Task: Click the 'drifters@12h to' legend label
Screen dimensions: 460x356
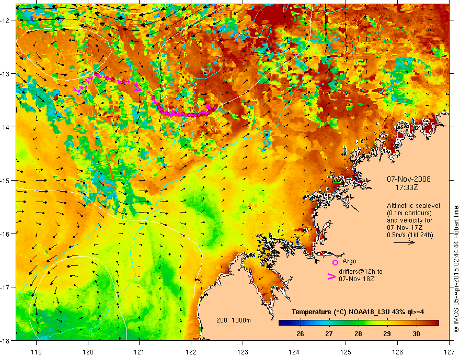Action: [x=361, y=272]
